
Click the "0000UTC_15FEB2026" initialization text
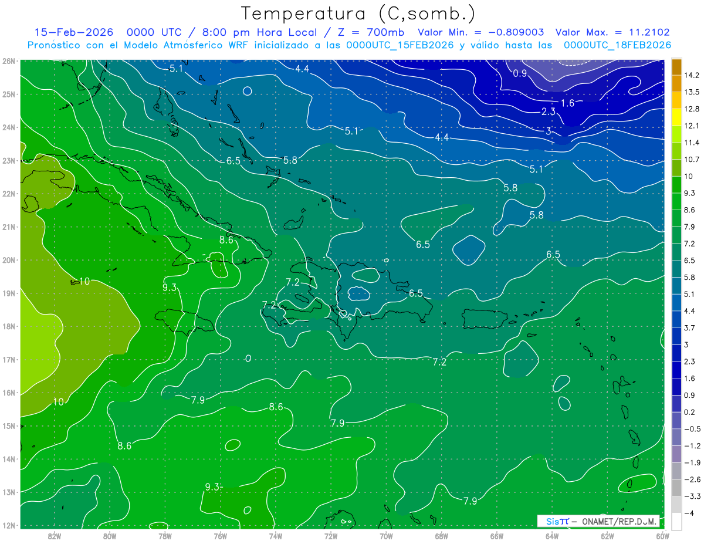pos(401,45)
